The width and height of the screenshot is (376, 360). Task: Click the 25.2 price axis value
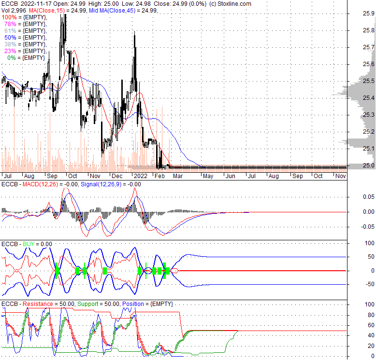point(369,131)
